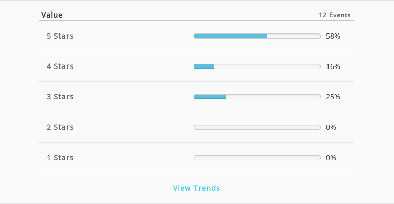Select the 3 Stars row label
This screenshot has width=394, height=204.
tap(60, 97)
